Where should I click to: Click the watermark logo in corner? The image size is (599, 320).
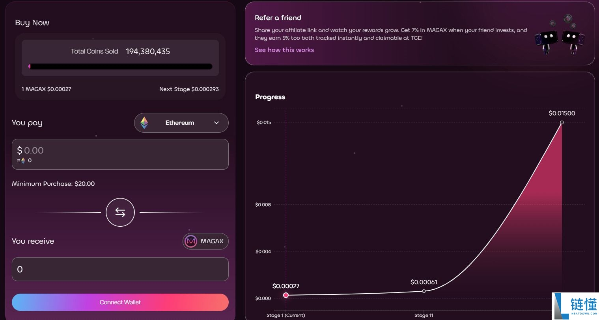point(575,306)
